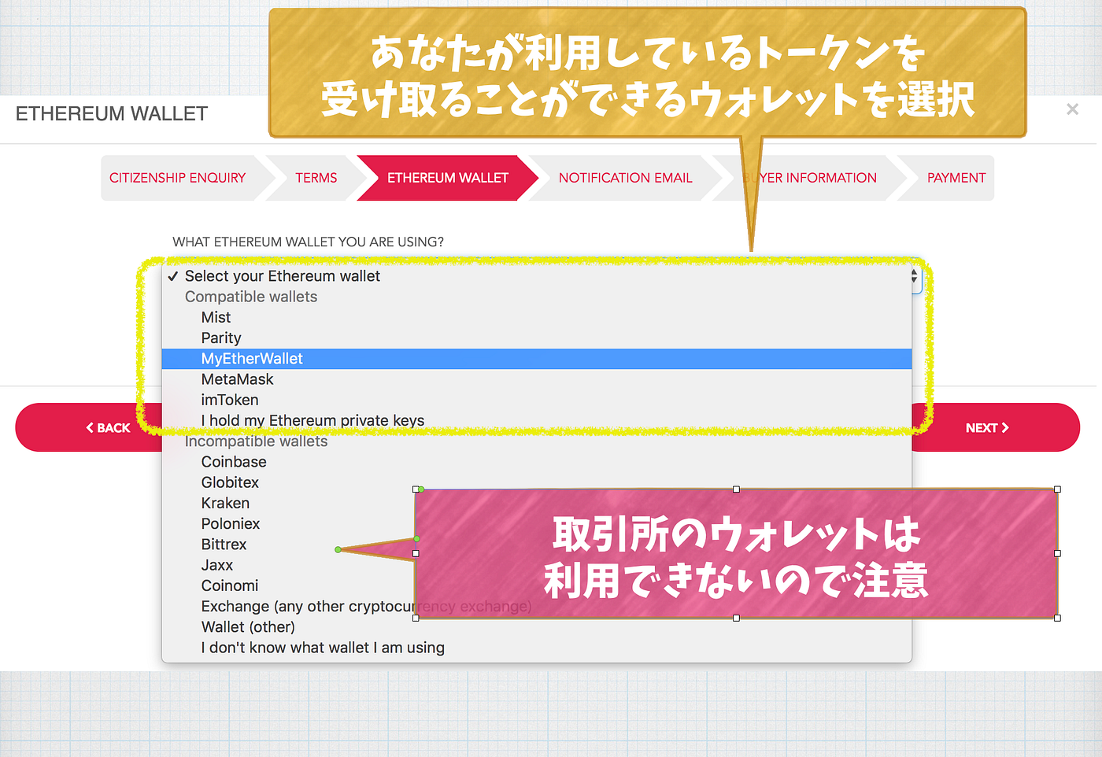The height and width of the screenshot is (757, 1102).
Task: Open the Terms step tab
Action: pyautogui.click(x=316, y=178)
